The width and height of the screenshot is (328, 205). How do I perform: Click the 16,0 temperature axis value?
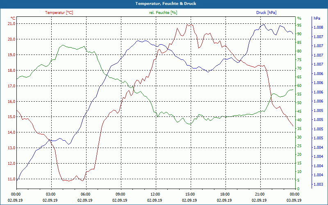[x=12, y=101]
